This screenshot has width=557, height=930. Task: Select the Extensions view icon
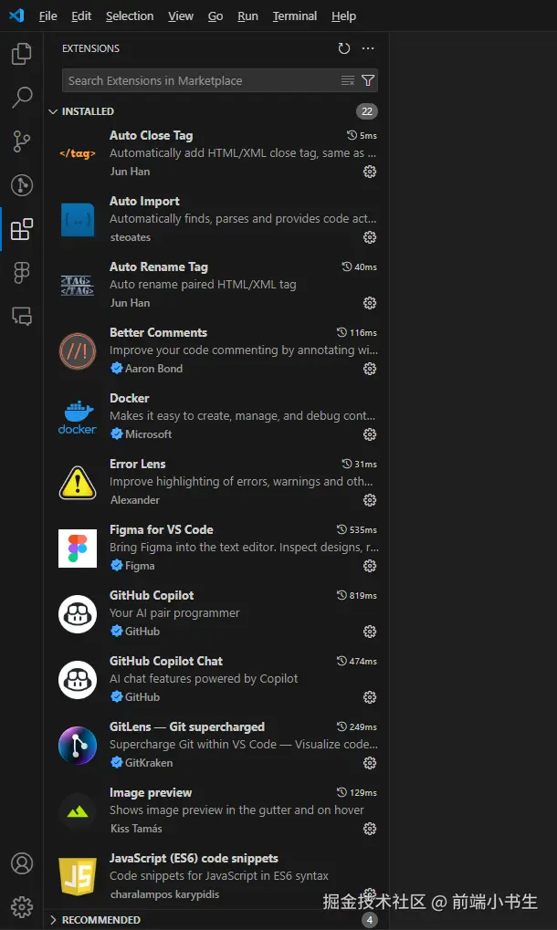(22, 229)
